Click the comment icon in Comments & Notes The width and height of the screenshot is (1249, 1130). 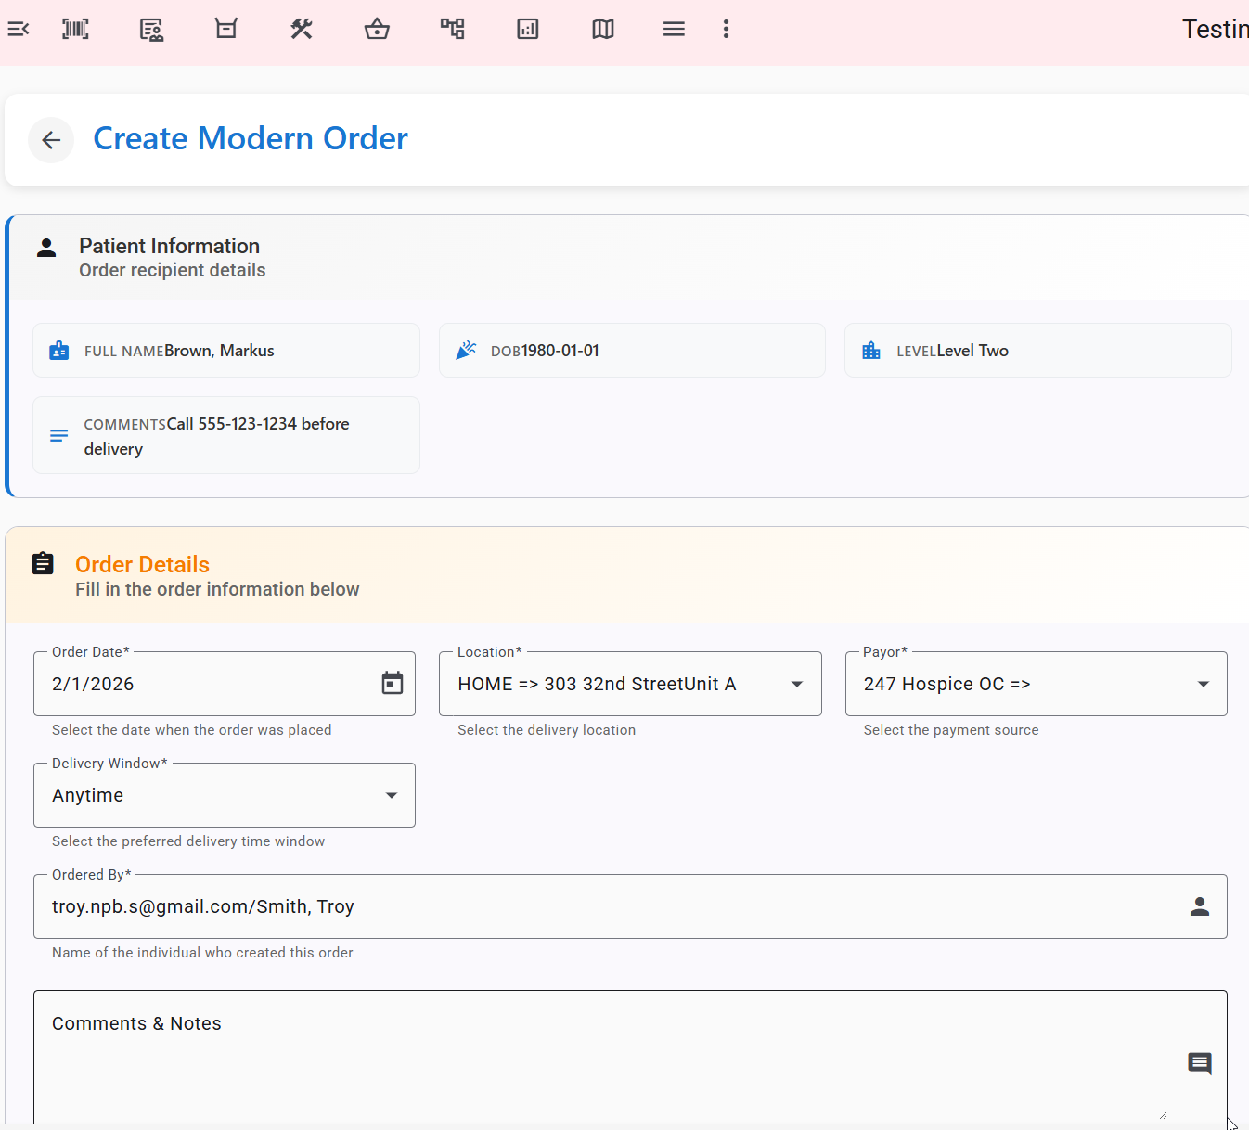pyautogui.click(x=1199, y=1063)
